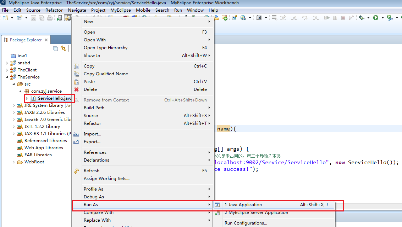Viewport: 402px width, 227px height.
Task: Open the Navigate menu
Action: pyautogui.click(x=77, y=10)
